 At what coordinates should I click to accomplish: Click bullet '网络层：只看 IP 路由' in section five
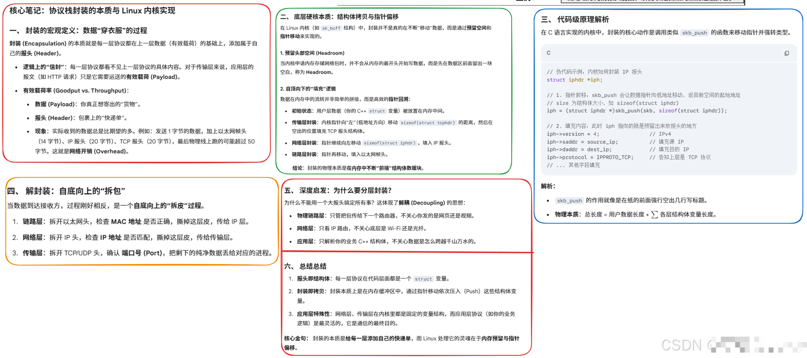click(362, 229)
